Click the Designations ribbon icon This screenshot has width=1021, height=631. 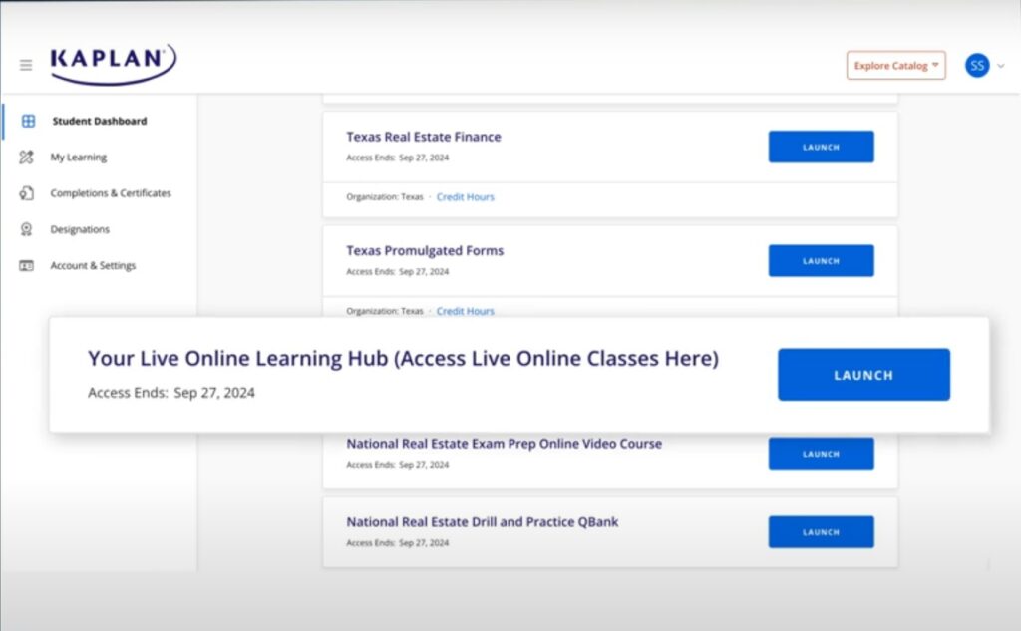point(27,230)
